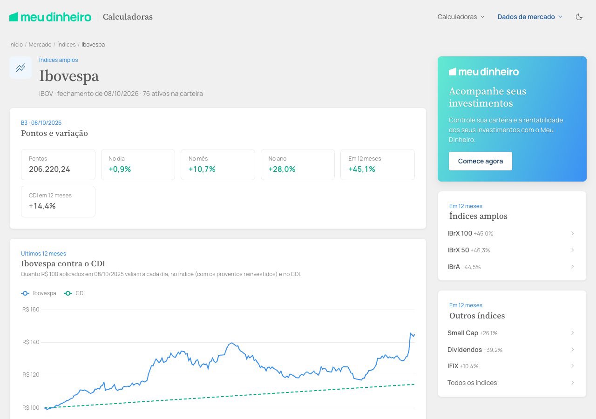Click the Ibovespa trend chart icon

[x=20, y=68]
